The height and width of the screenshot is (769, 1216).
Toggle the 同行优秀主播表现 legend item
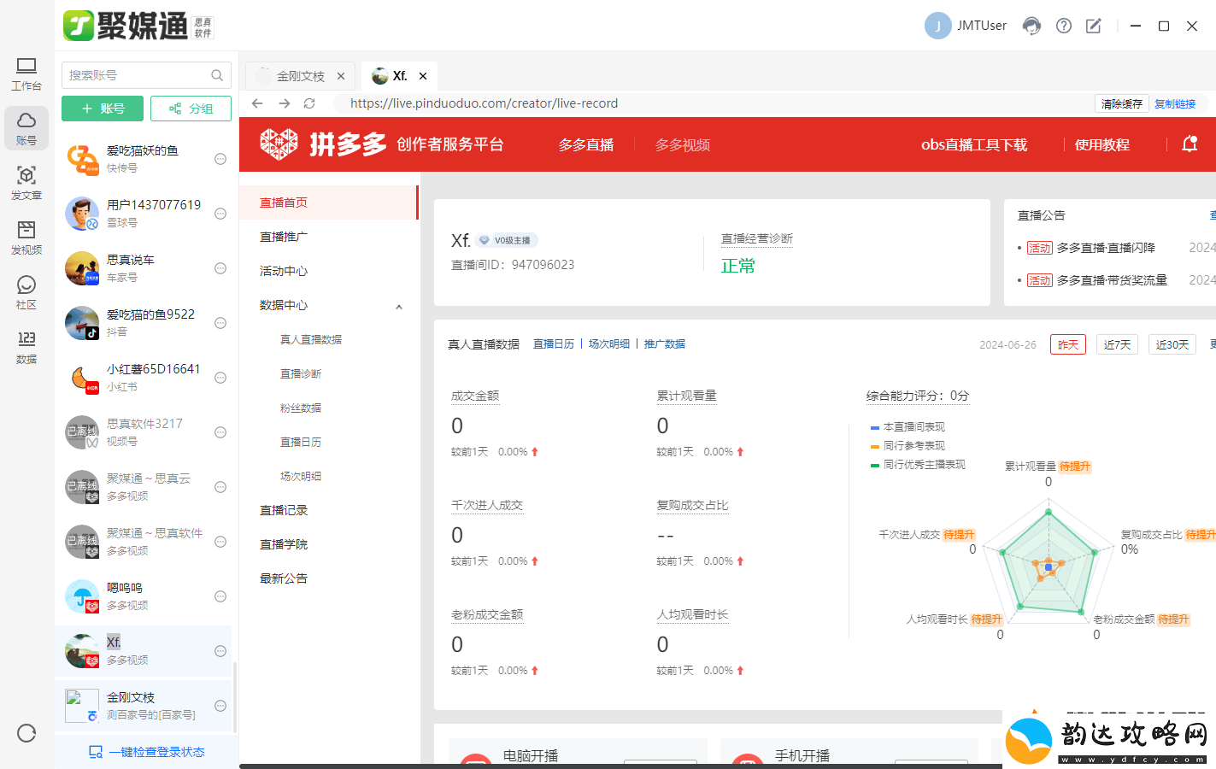[918, 464]
